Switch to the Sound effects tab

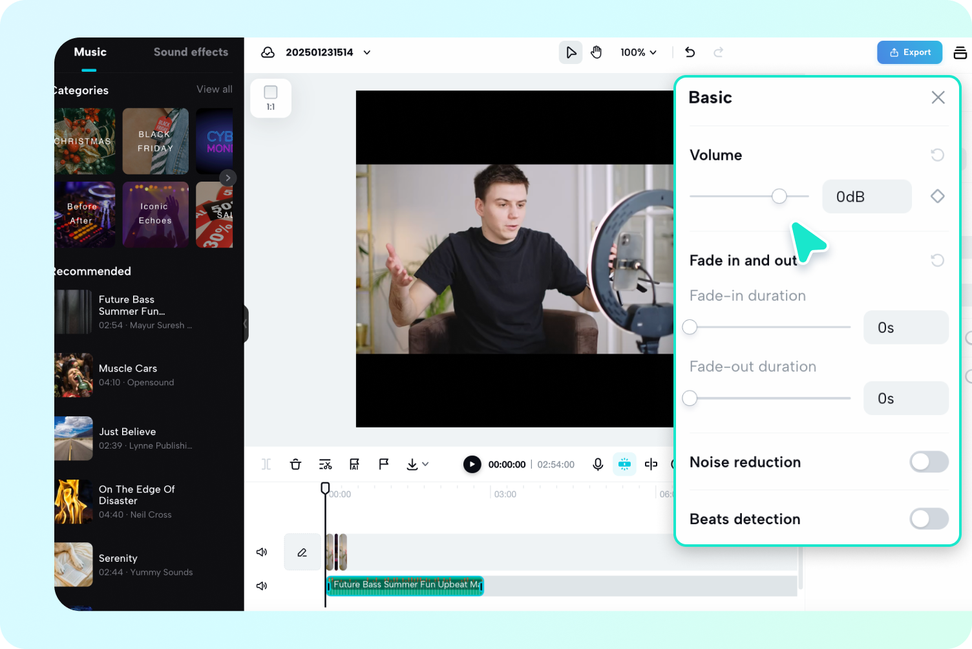coord(191,52)
